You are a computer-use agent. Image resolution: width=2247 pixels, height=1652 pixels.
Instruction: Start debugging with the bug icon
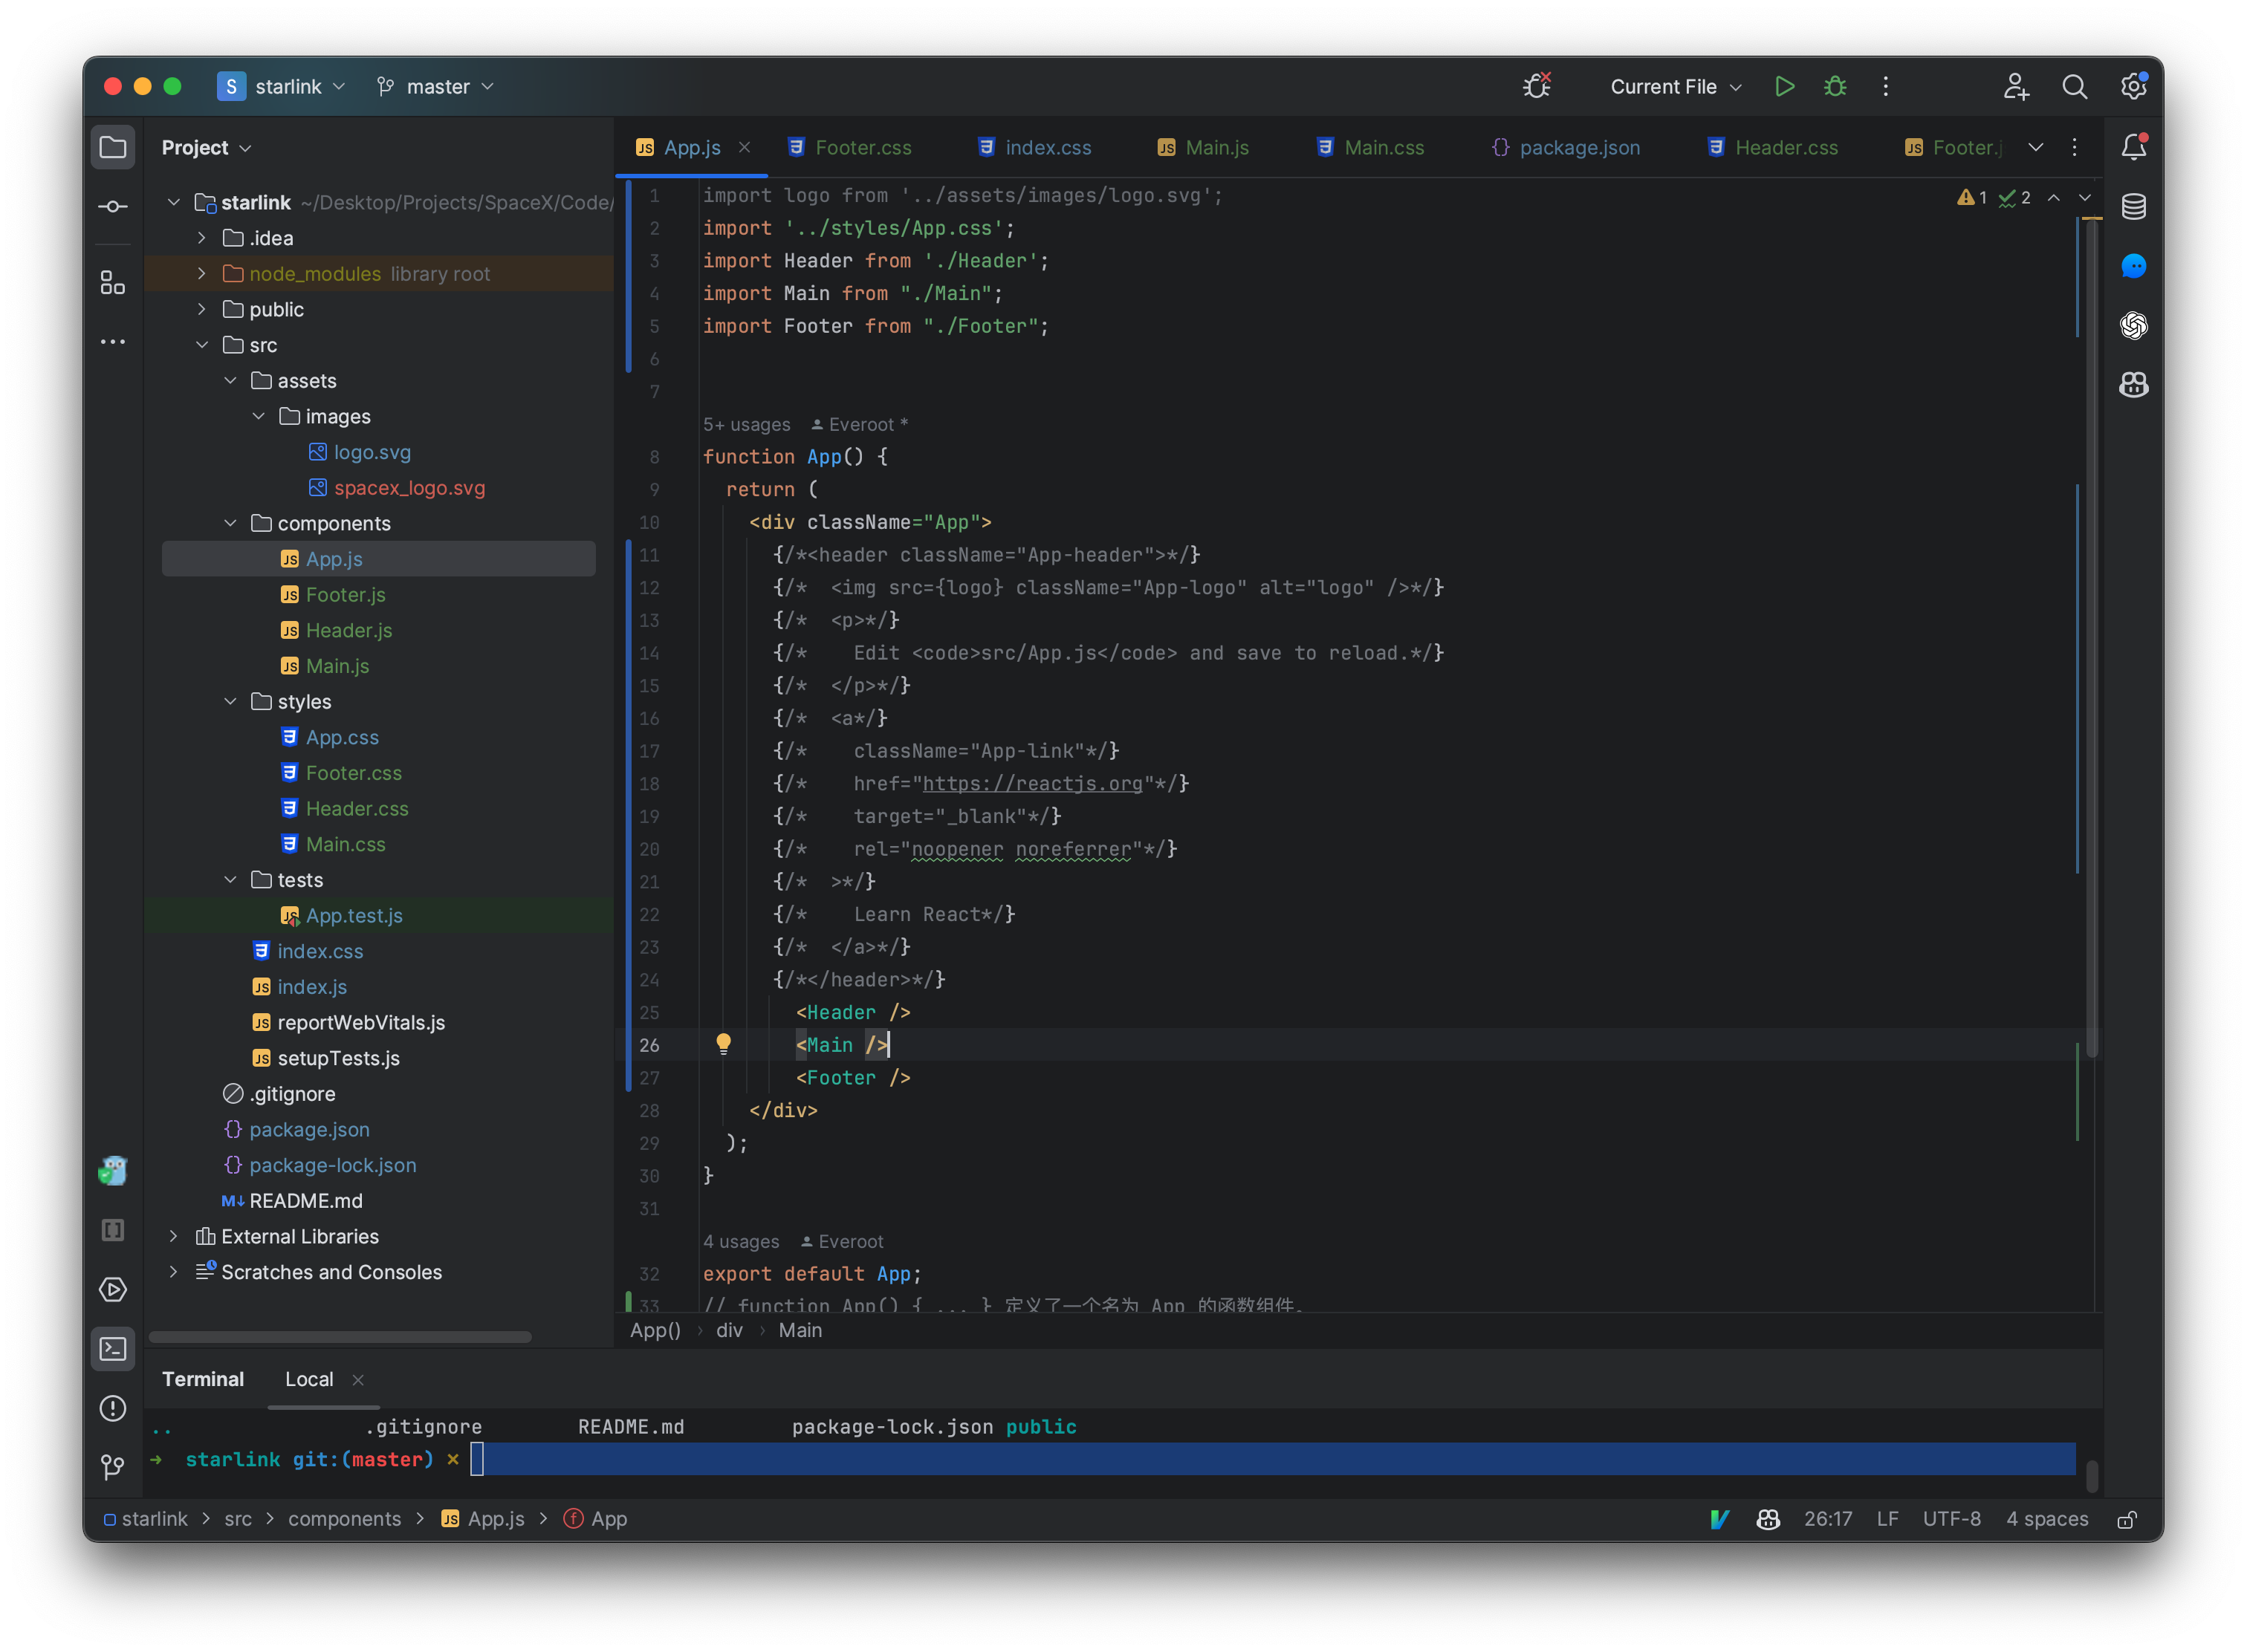point(1835,86)
